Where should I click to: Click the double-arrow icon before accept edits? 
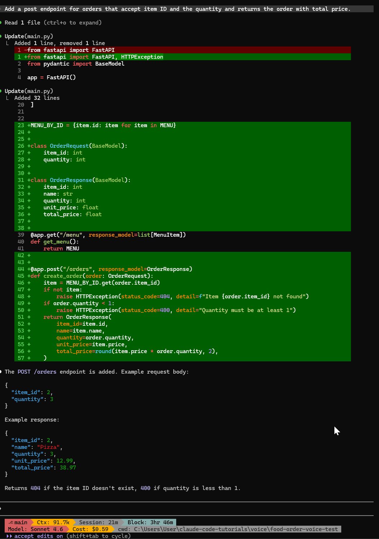(x=9, y=536)
